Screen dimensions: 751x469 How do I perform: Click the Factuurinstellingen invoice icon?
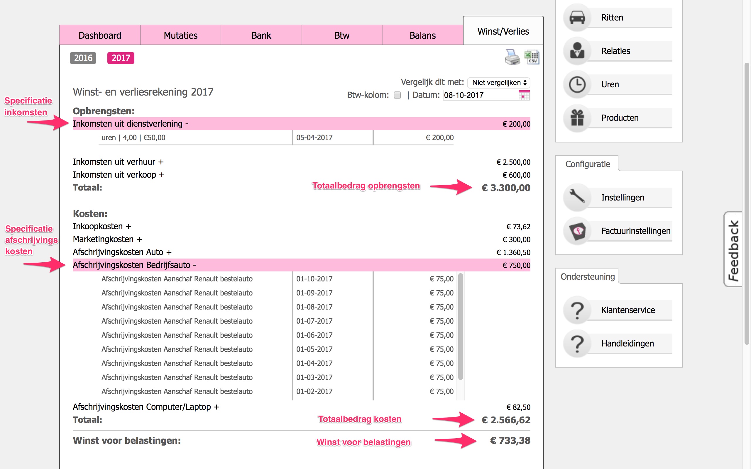click(x=577, y=231)
